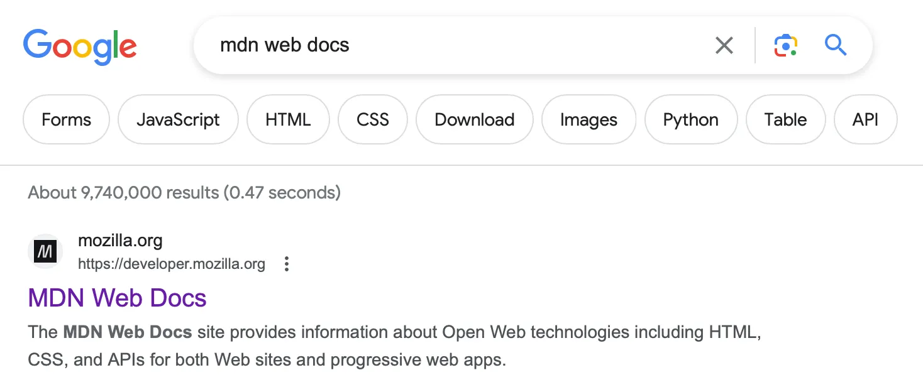
Task: Click the Mozilla favicon beside result
Action: click(x=45, y=252)
